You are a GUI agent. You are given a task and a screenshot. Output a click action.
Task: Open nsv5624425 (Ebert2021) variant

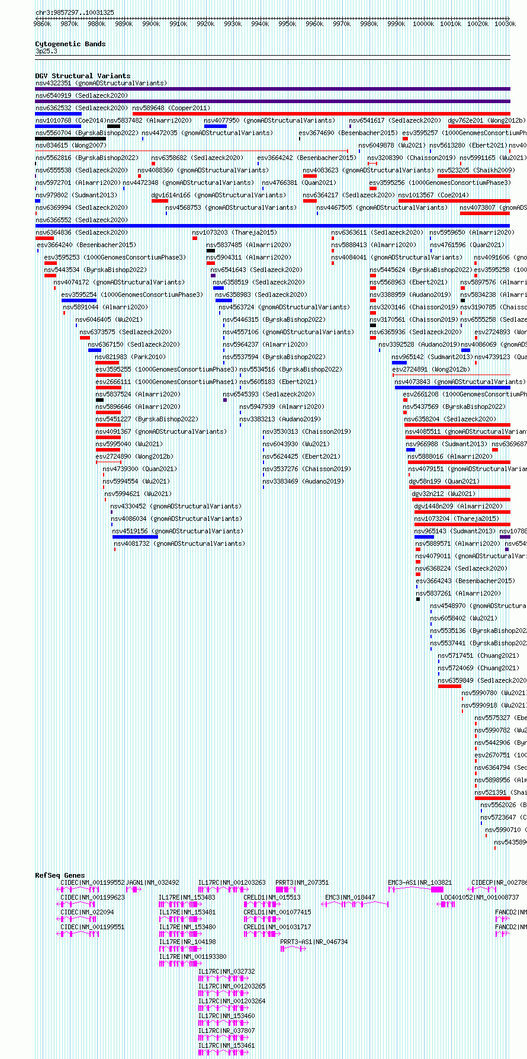coord(301,456)
